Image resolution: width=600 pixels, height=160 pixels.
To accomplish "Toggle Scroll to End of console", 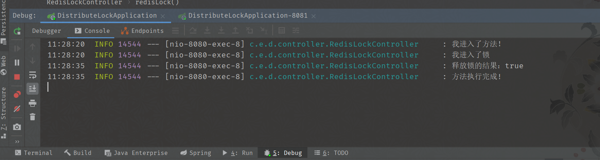I will click(33, 88).
